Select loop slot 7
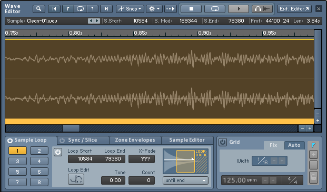327x192 pixels. [17, 182]
